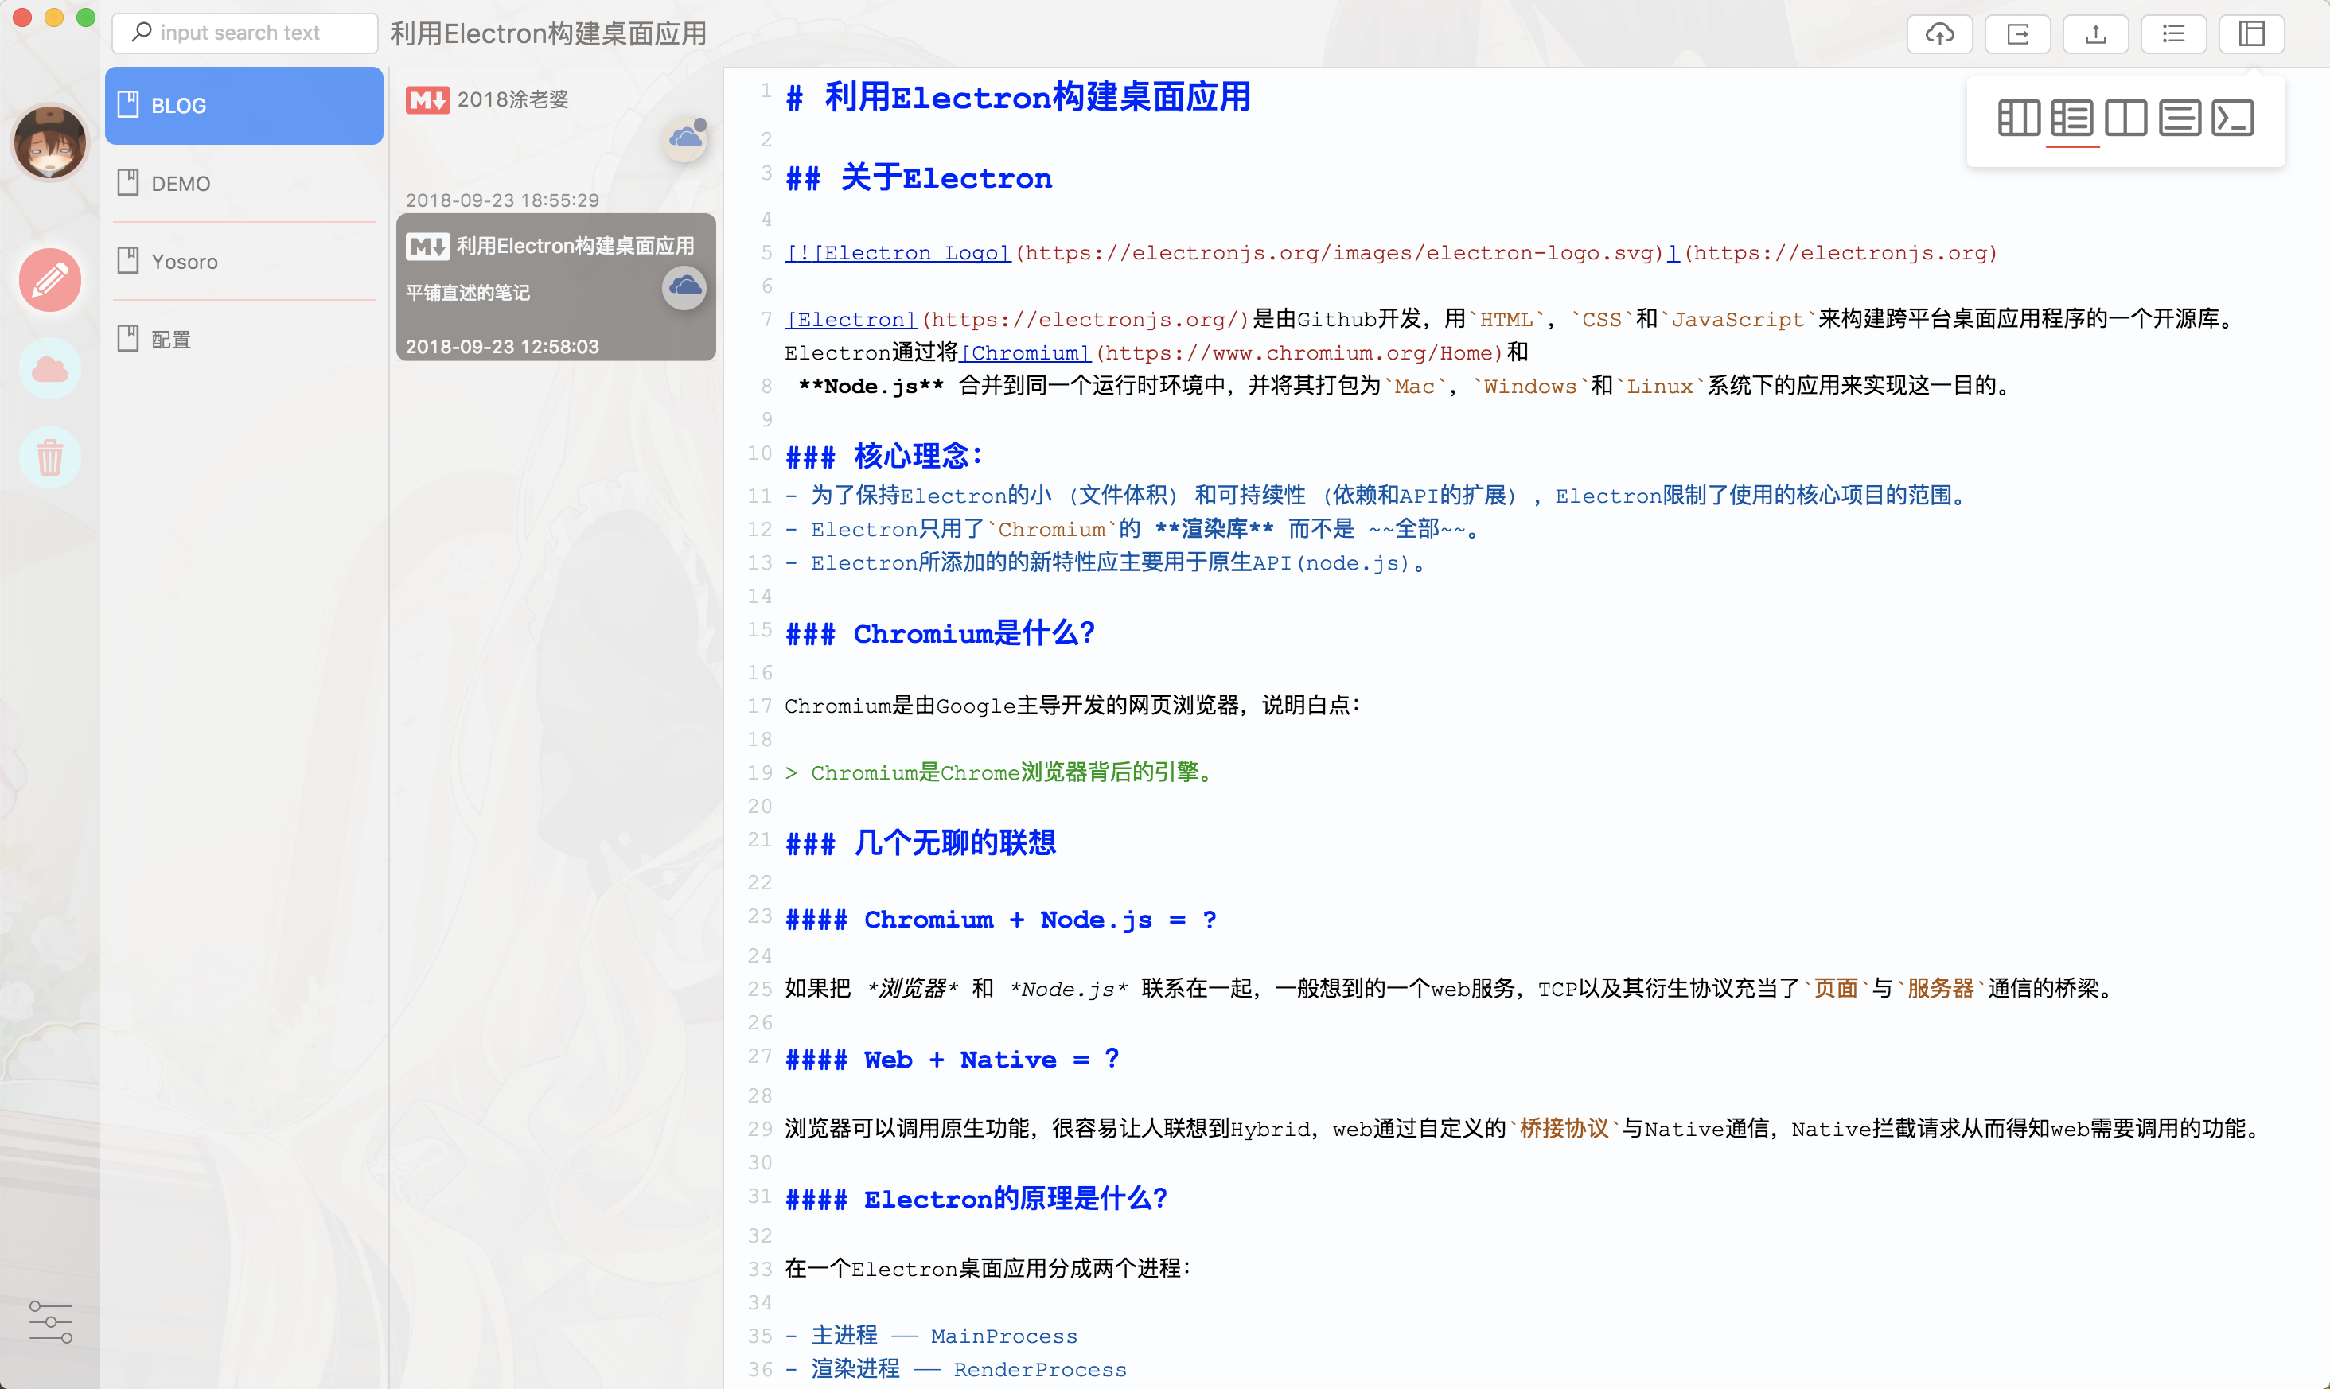Select the three-column layout mode

point(2017,118)
